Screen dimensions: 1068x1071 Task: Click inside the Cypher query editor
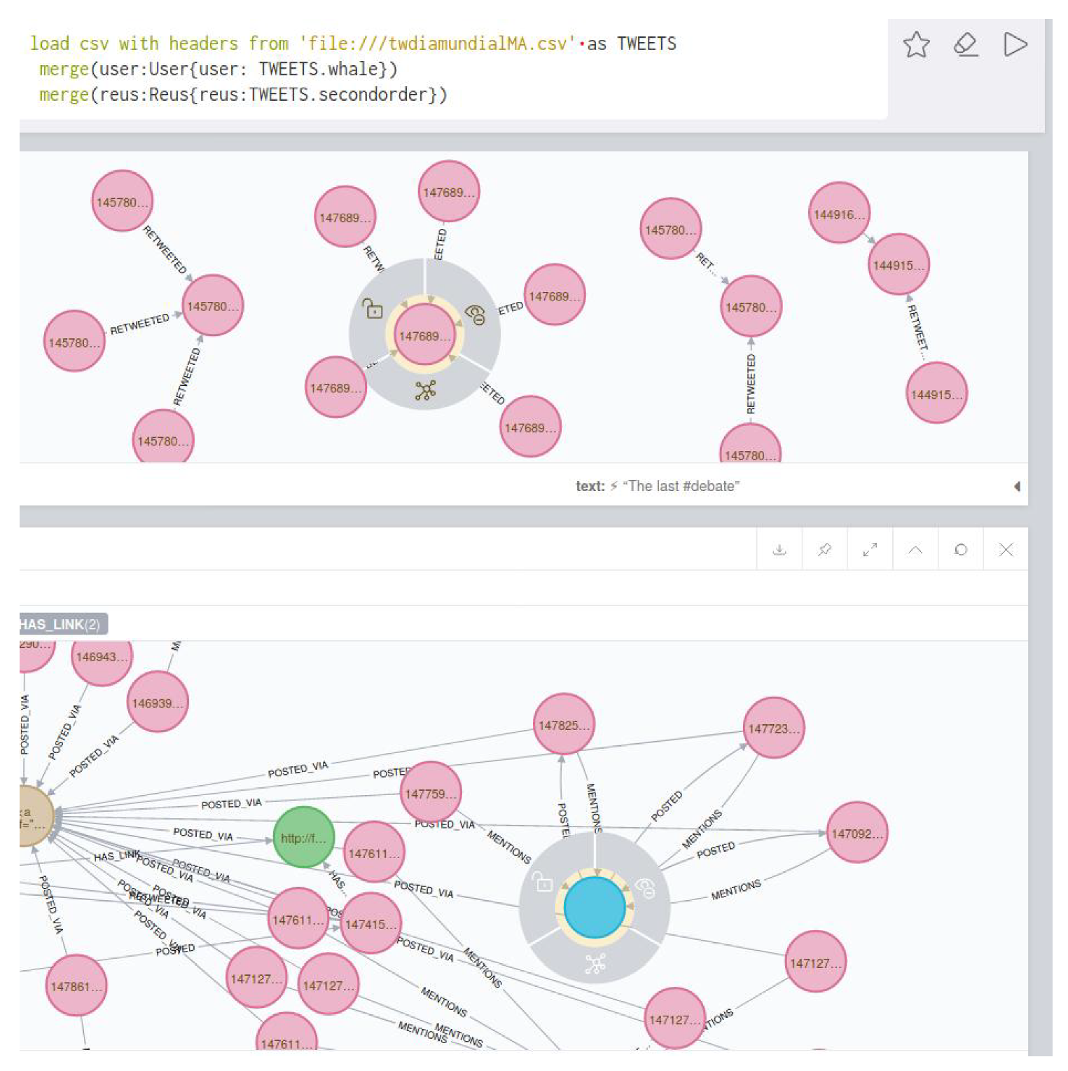(x=420, y=70)
